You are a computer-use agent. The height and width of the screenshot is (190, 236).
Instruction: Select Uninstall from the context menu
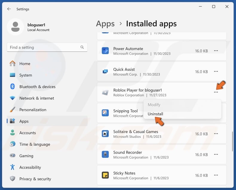(x=155, y=114)
